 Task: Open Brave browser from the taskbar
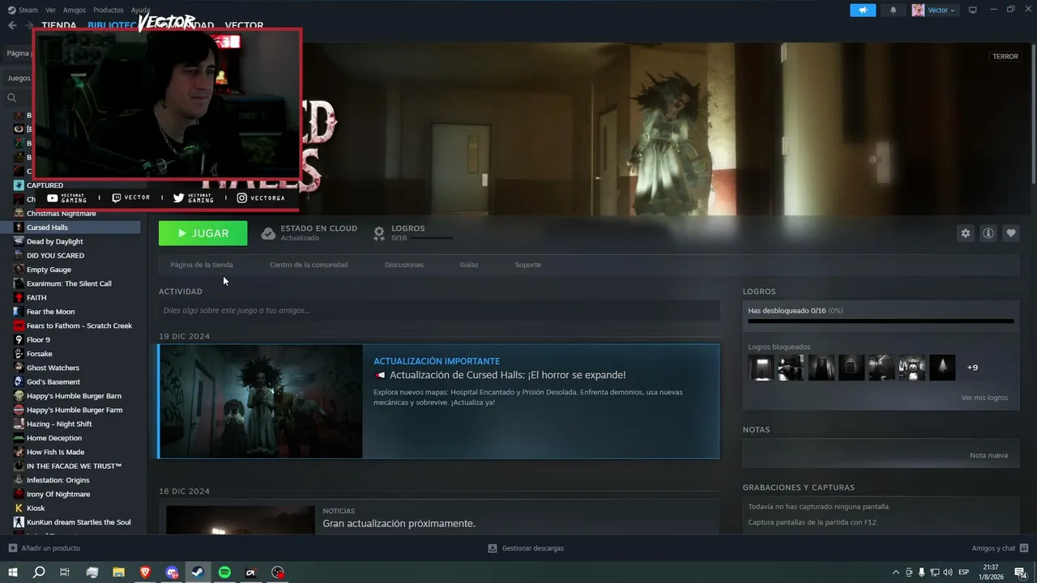click(x=145, y=572)
